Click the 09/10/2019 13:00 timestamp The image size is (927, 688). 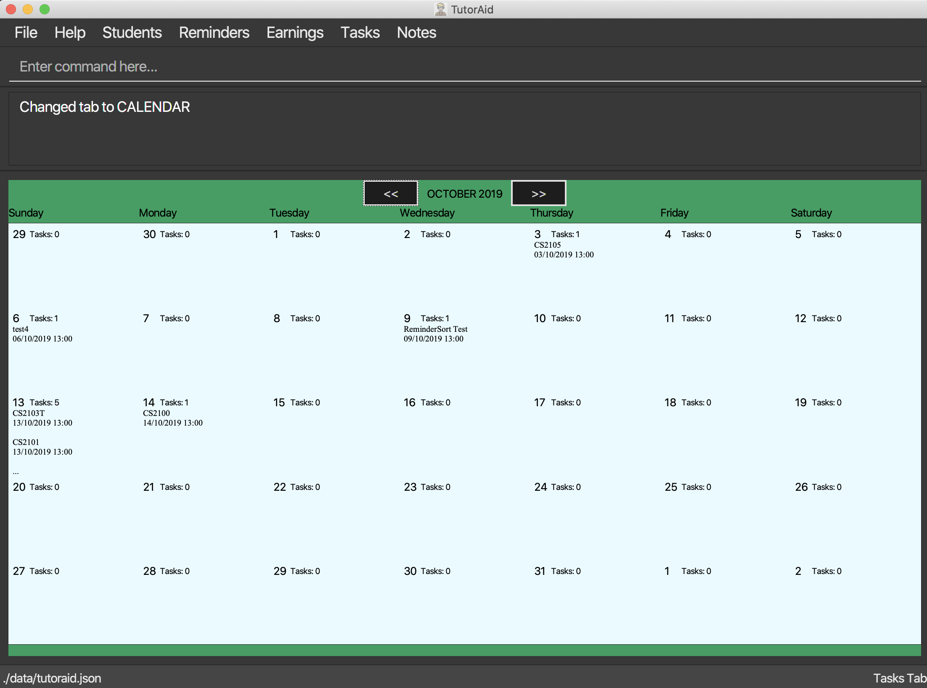pyautogui.click(x=433, y=339)
